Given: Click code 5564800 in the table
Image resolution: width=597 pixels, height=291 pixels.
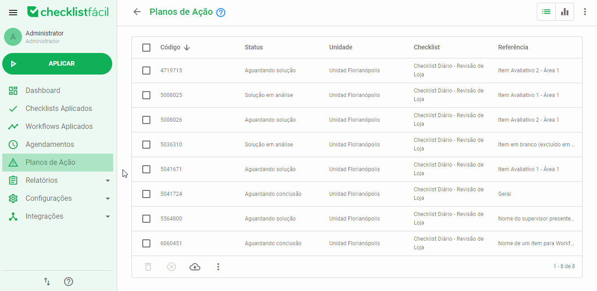Looking at the screenshot, I should (x=171, y=219).
